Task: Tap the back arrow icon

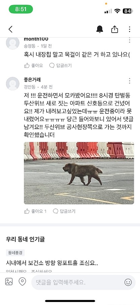Action: tap(10, 29)
